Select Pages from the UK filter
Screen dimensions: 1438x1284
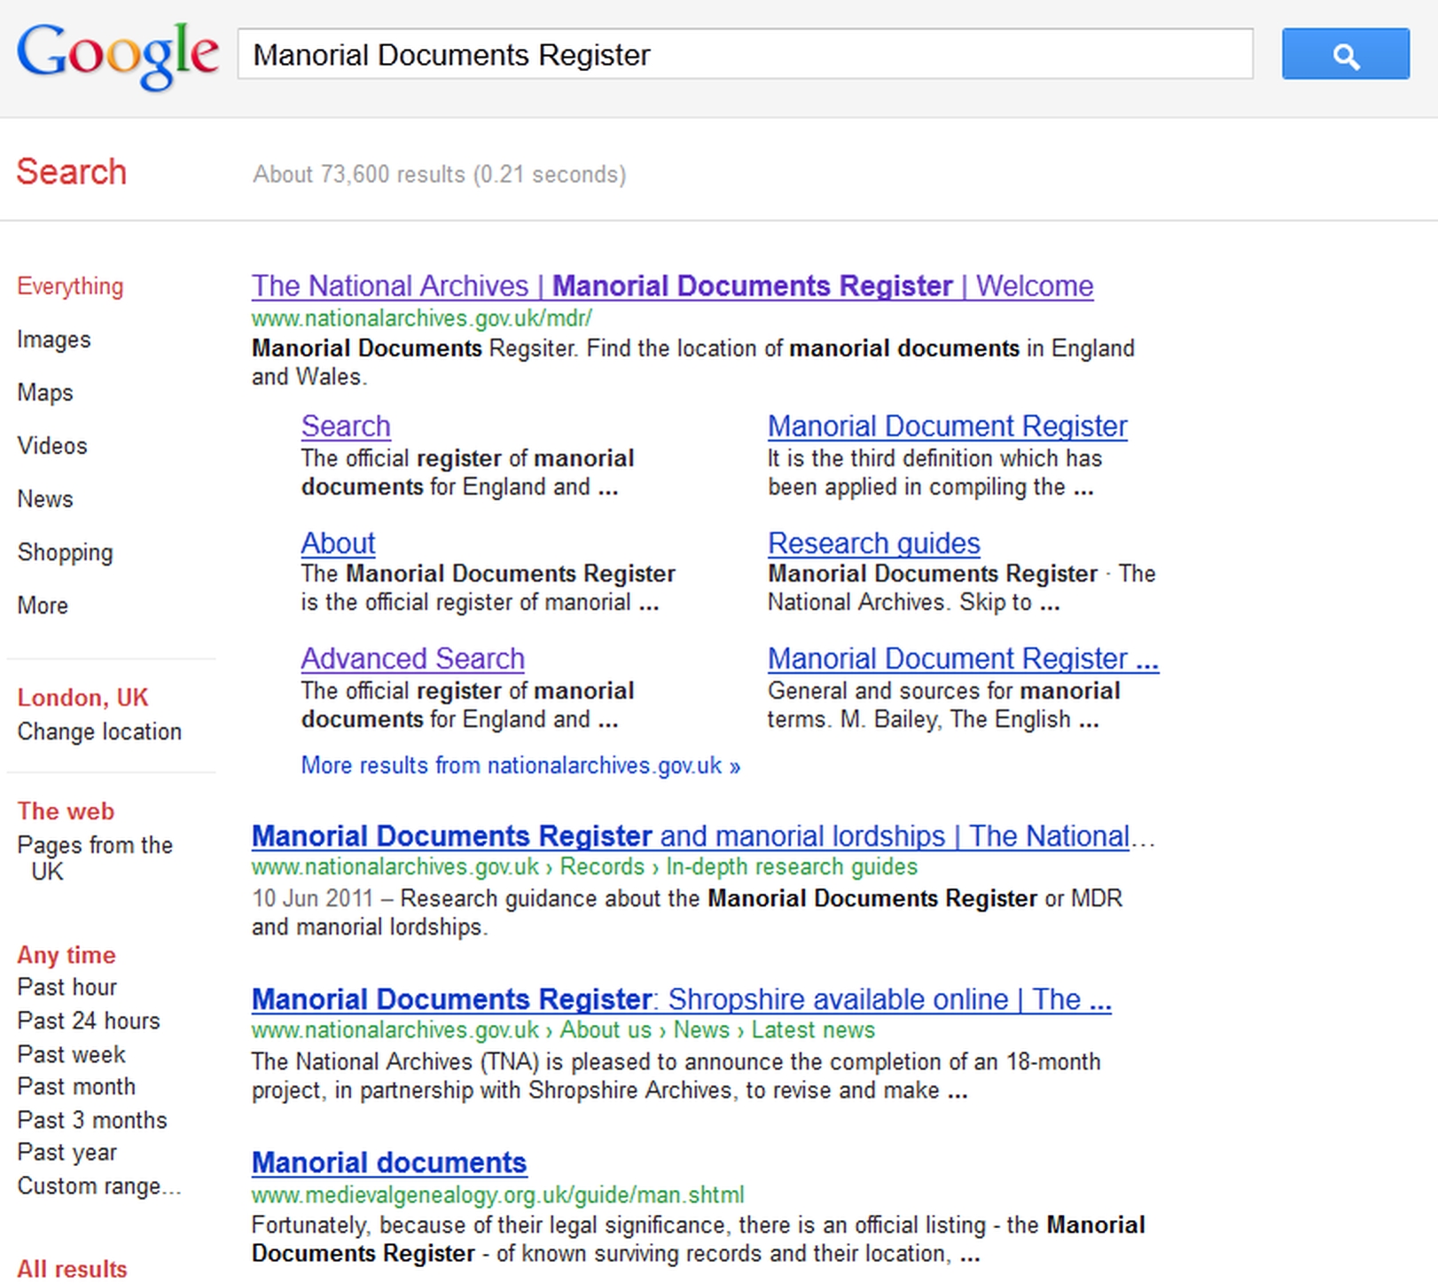click(95, 858)
